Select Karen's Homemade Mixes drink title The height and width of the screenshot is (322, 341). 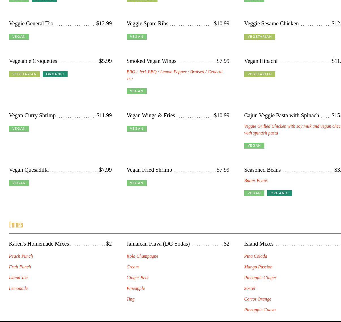[x=39, y=244]
